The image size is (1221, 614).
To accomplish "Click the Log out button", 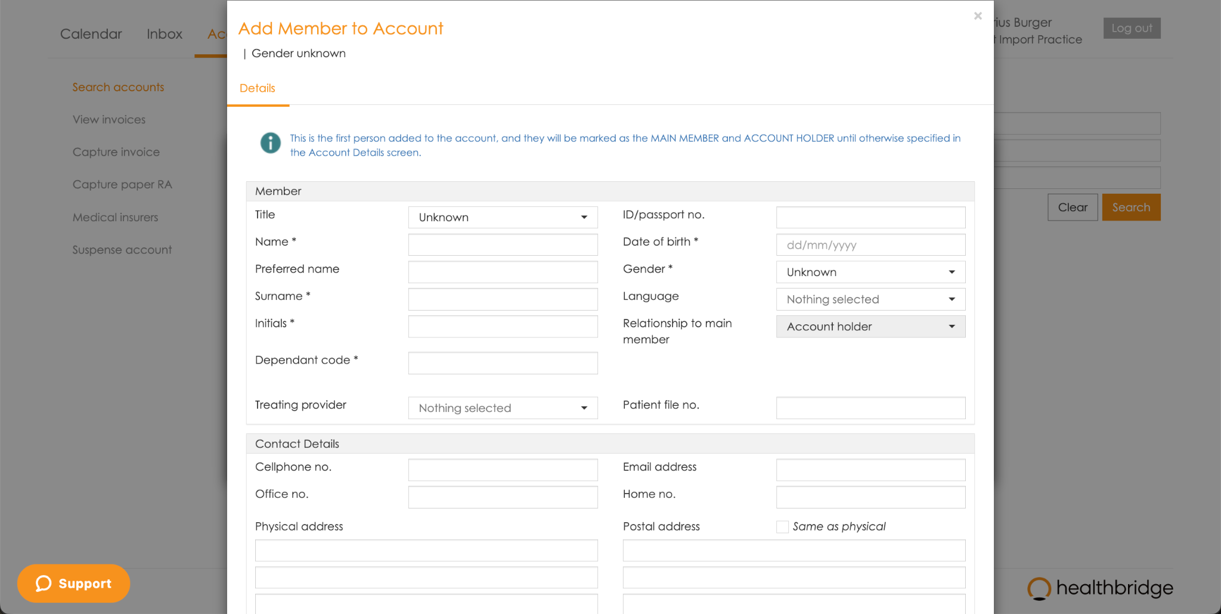I will point(1132,28).
